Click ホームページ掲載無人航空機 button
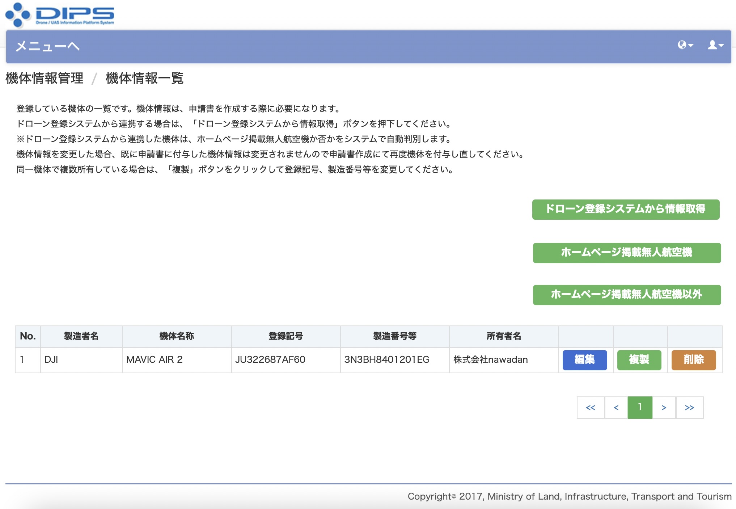Image resolution: width=736 pixels, height=509 pixels. [627, 253]
